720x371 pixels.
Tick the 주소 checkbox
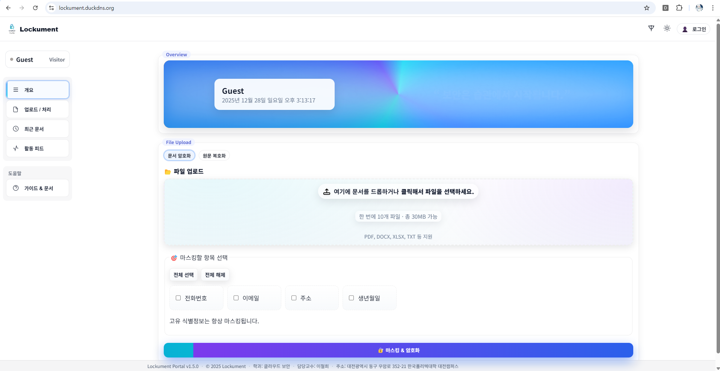294,298
